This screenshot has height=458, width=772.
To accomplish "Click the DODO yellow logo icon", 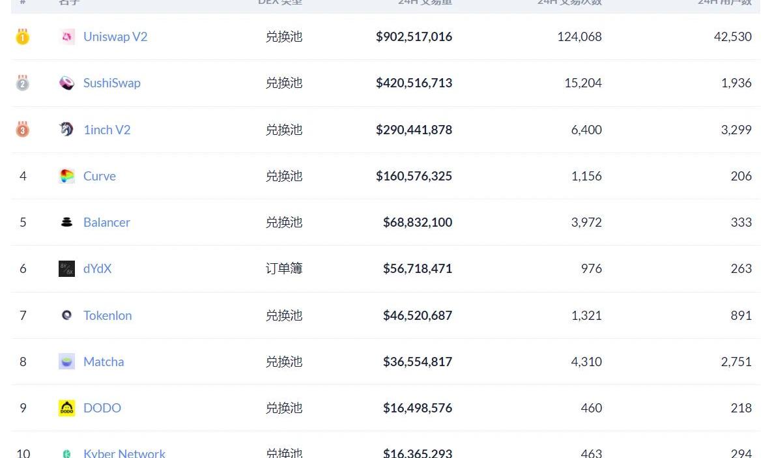I will (x=66, y=408).
